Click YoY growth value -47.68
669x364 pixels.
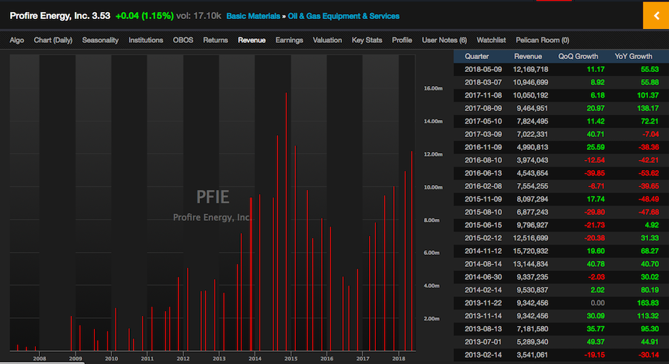[x=648, y=212]
